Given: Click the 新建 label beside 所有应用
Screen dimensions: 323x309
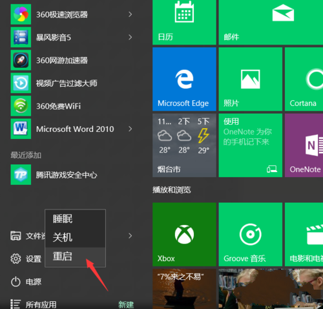Looking at the screenshot, I should click(126, 304).
